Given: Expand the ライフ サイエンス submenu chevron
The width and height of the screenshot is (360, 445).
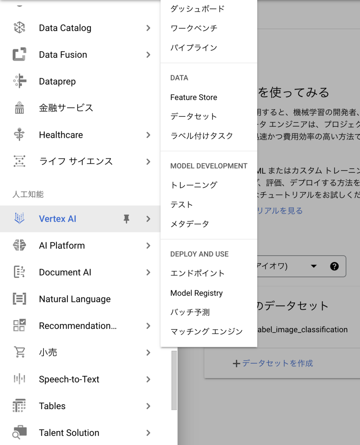Looking at the screenshot, I should (148, 161).
